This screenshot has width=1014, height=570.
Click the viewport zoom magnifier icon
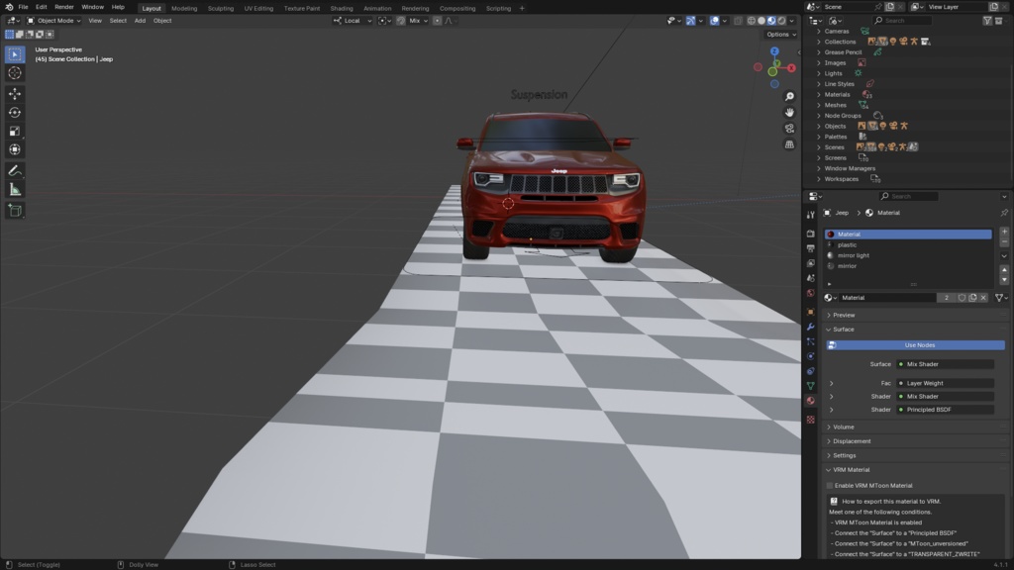pyautogui.click(x=789, y=96)
